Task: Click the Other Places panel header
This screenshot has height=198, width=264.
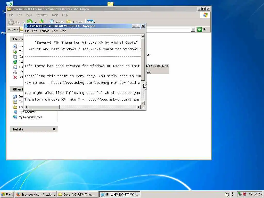Action: pyautogui.click(x=16, y=89)
